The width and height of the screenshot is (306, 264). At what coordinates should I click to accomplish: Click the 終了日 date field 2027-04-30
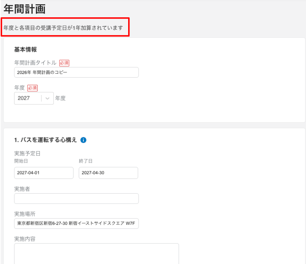point(108,173)
